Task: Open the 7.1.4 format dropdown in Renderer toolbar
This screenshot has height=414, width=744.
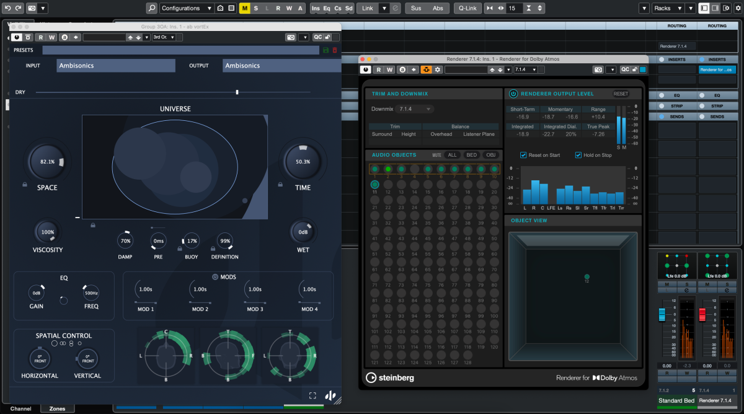Action: tap(526, 69)
